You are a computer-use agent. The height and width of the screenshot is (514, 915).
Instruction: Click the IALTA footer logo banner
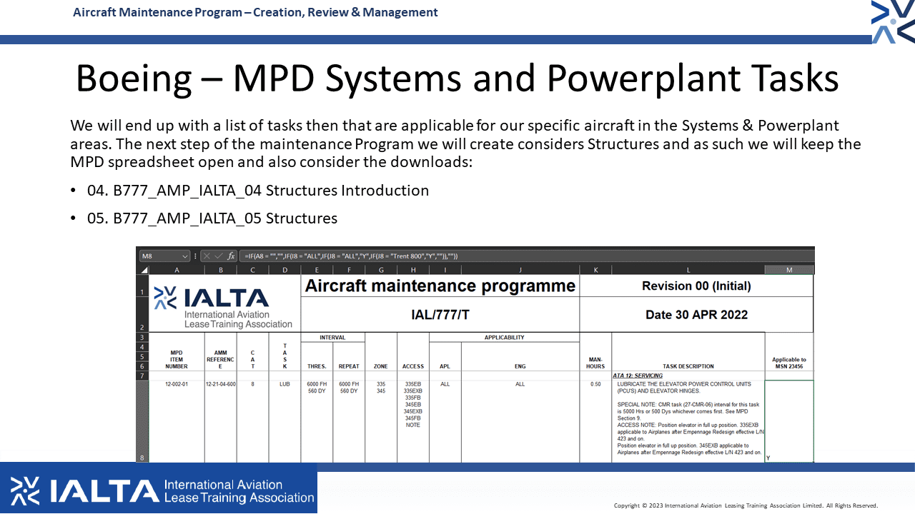(159, 488)
